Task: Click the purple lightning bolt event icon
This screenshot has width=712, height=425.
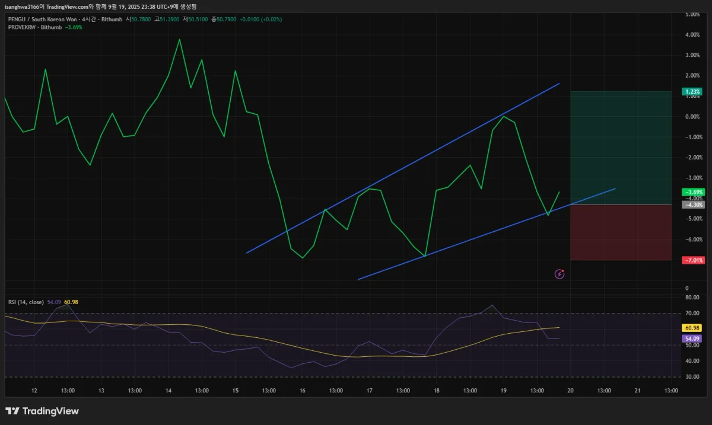Action: (559, 274)
